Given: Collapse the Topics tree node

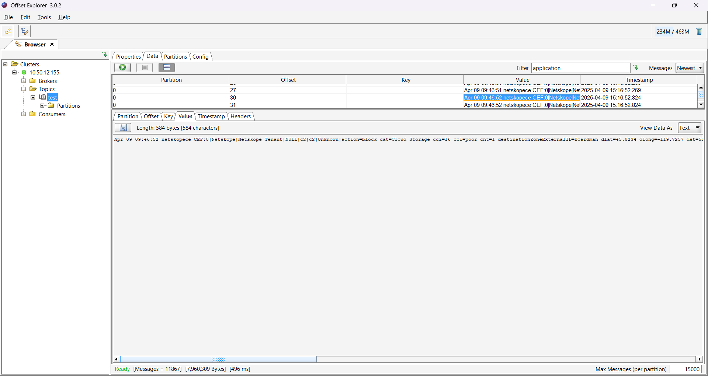Looking at the screenshot, I should [24, 89].
